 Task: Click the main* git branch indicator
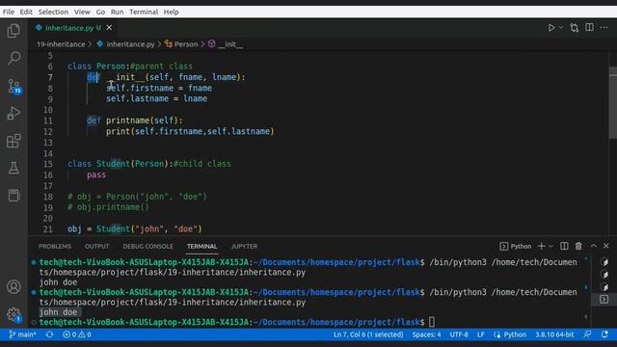tap(22, 334)
